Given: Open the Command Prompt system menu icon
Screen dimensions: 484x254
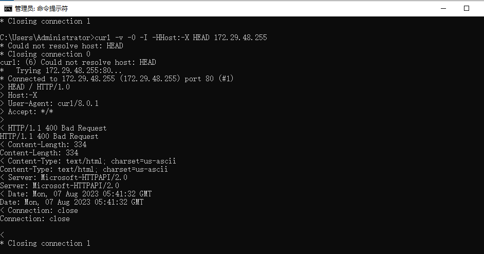Looking at the screenshot, I should pyautogui.click(x=8, y=8).
